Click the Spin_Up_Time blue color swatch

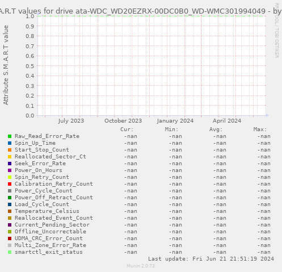tap(10, 143)
